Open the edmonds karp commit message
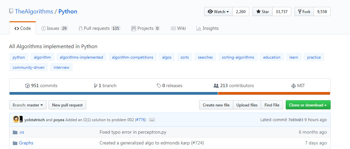Image resolution: width=350 pixels, height=149 pixels. (145, 143)
